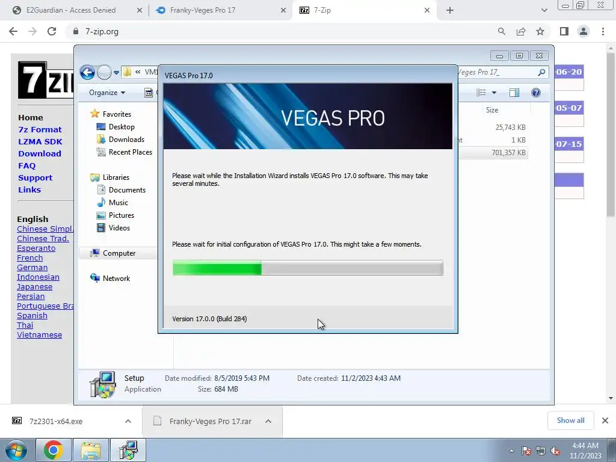Reload the 7-zip.org page

tap(52, 31)
